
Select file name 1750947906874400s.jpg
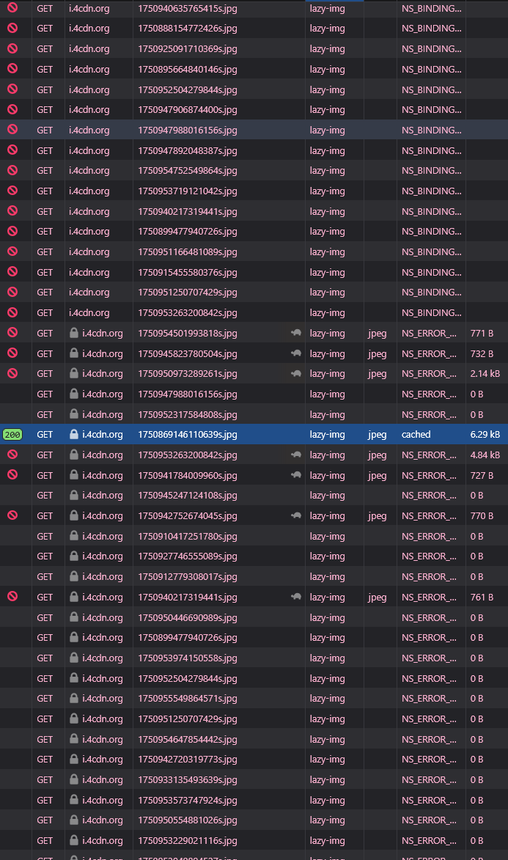[188, 110]
